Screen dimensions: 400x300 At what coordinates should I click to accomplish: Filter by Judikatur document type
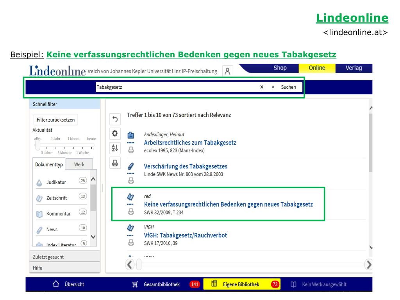click(x=56, y=182)
